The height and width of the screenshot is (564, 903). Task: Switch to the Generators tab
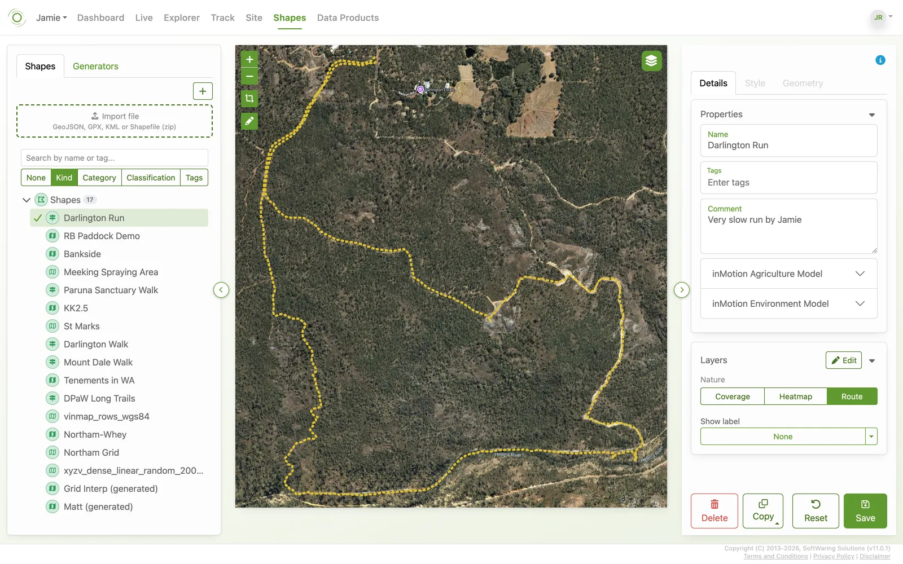click(95, 66)
